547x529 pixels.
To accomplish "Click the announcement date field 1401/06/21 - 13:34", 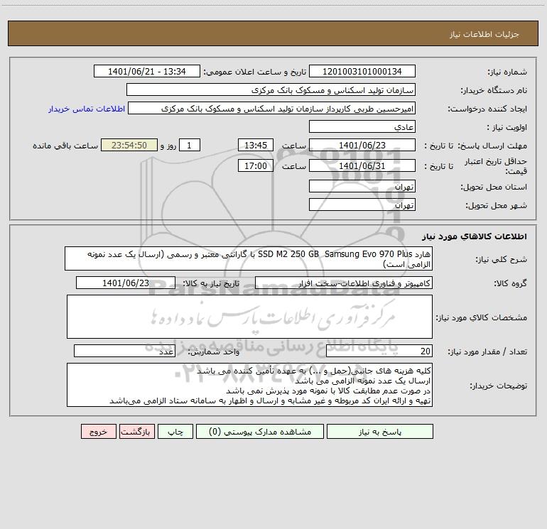I will 147,71.
